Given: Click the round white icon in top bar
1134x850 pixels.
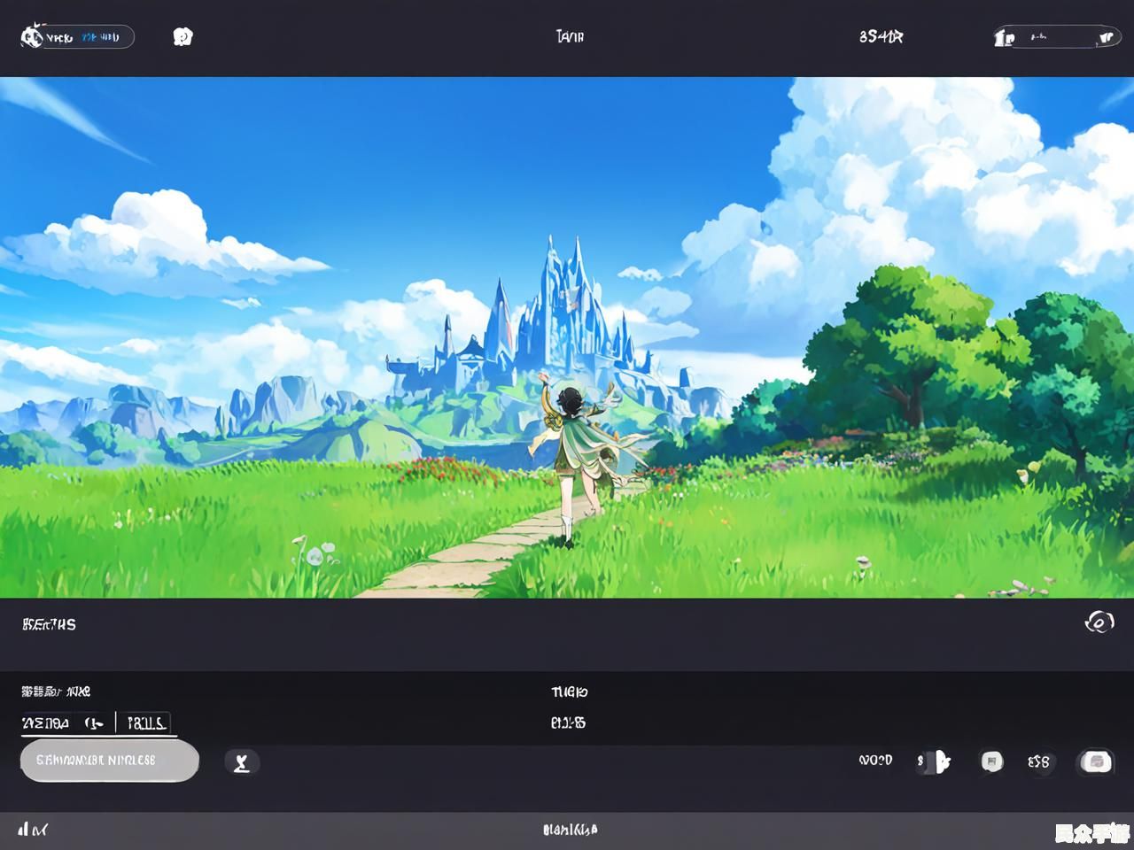Looking at the screenshot, I should coord(183,36).
